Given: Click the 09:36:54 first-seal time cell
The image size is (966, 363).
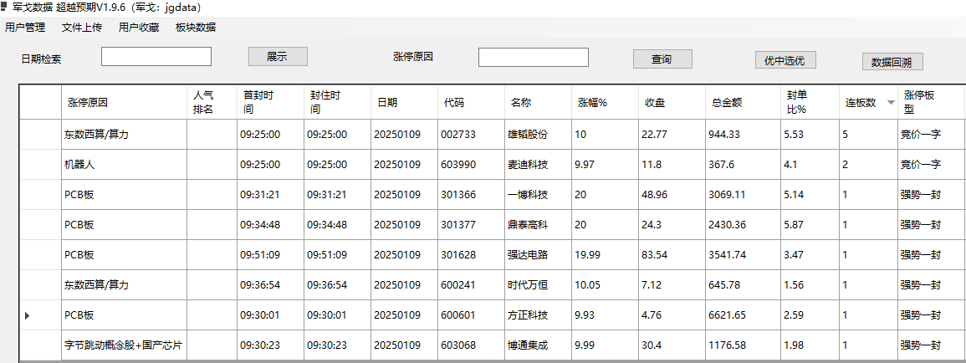Looking at the screenshot, I should [270, 285].
